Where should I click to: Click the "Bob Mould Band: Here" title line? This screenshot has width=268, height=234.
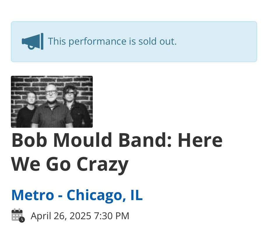pyautogui.click(x=117, y=140)
